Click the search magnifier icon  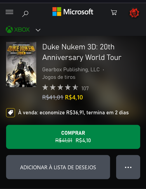pyautogui.click(x=25, y=14)
